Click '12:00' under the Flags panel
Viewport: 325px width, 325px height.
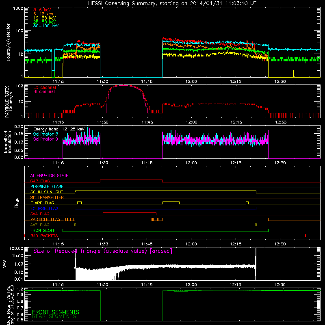191,244
